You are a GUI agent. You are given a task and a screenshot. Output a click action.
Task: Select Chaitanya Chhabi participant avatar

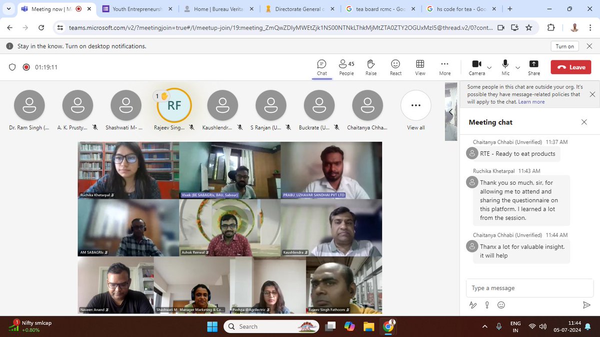click(367, 105)
